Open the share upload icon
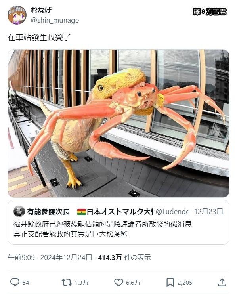This screenshot has width=237, height=294. tap(222, 282)
